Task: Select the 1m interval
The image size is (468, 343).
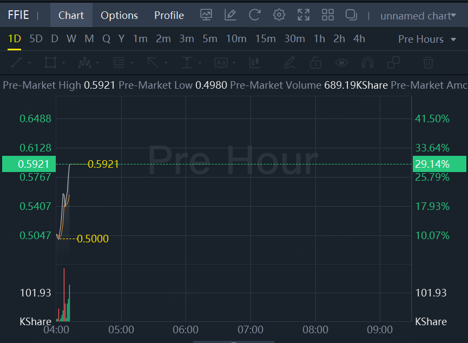Action: click(140, 39)
